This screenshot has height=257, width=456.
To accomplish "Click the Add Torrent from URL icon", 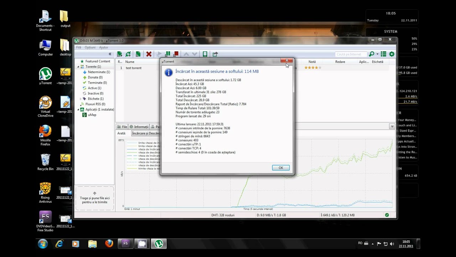I will (128, 54).
